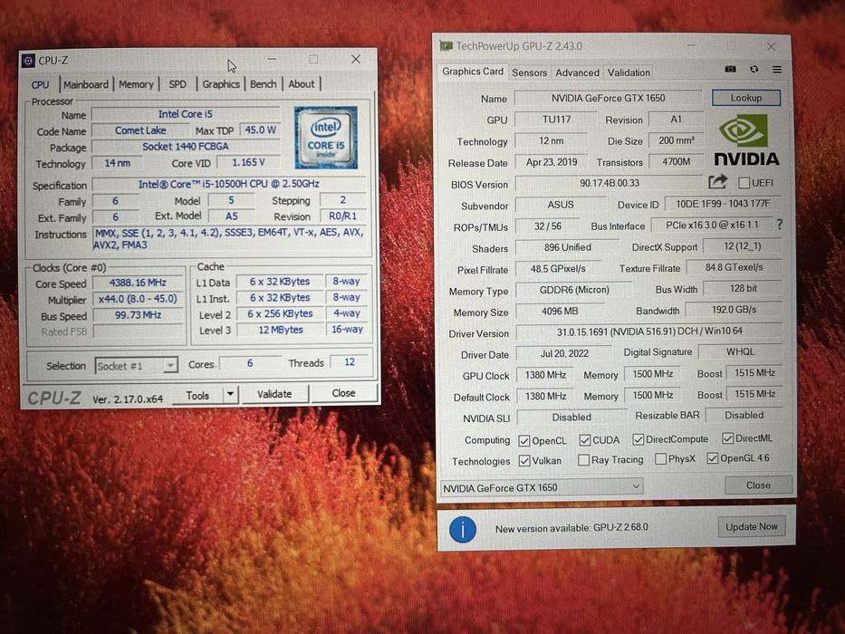Click the blue info icon in update bar
The width and height of the screenshot is (845, 634).
point(463,530)
